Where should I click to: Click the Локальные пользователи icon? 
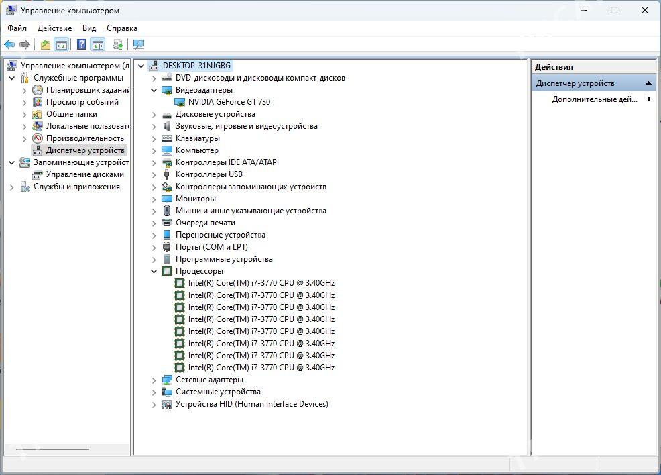tap(38, 126)
